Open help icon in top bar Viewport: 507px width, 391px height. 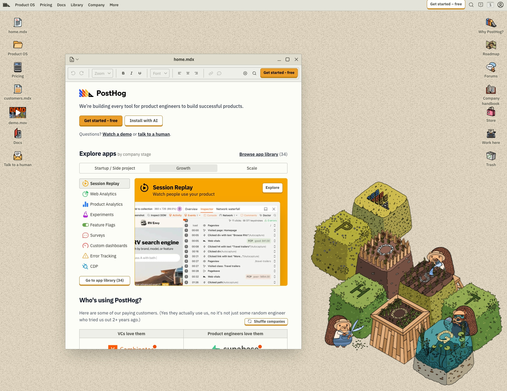tap(481, 5)
